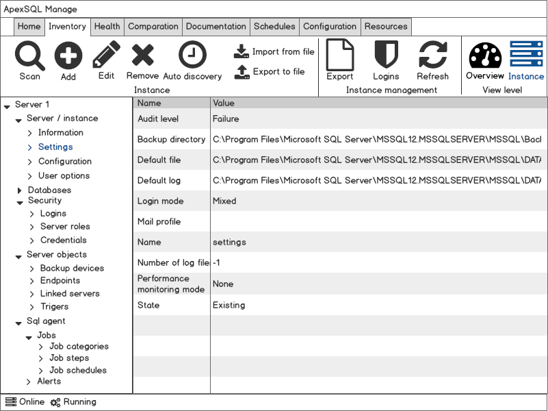548x411 pixels.
Task: Click the Number of log files -1 value
Action: 216,262
